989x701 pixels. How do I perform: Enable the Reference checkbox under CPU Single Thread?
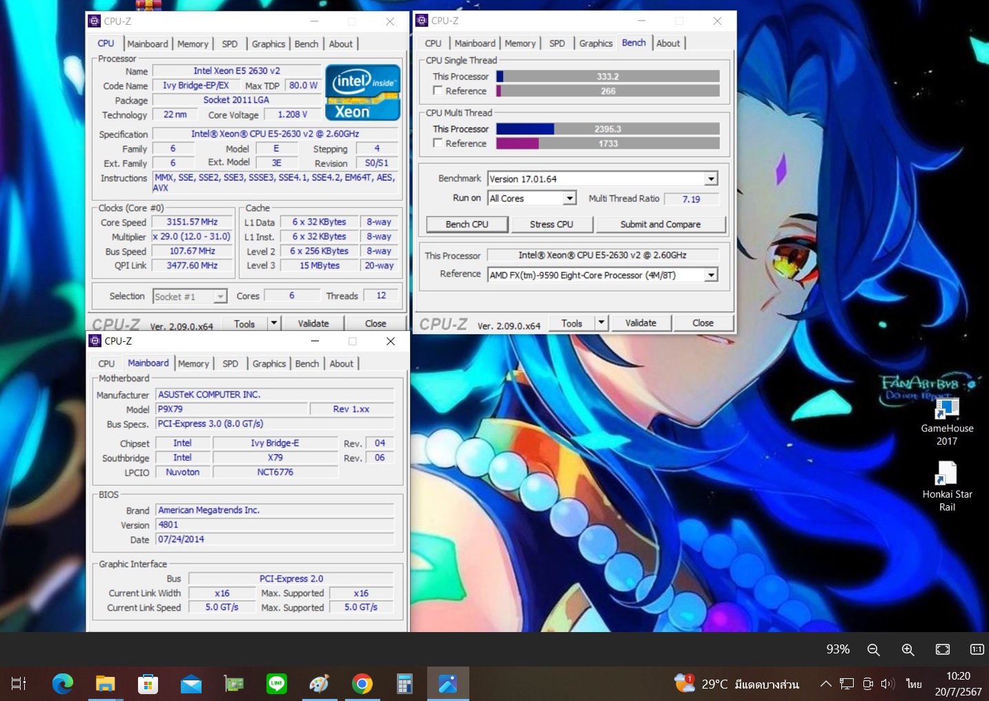(438, 91)
